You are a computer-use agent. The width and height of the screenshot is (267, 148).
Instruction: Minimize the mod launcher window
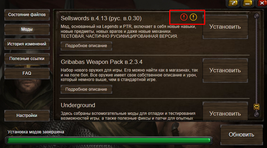[x=247, y=3]
